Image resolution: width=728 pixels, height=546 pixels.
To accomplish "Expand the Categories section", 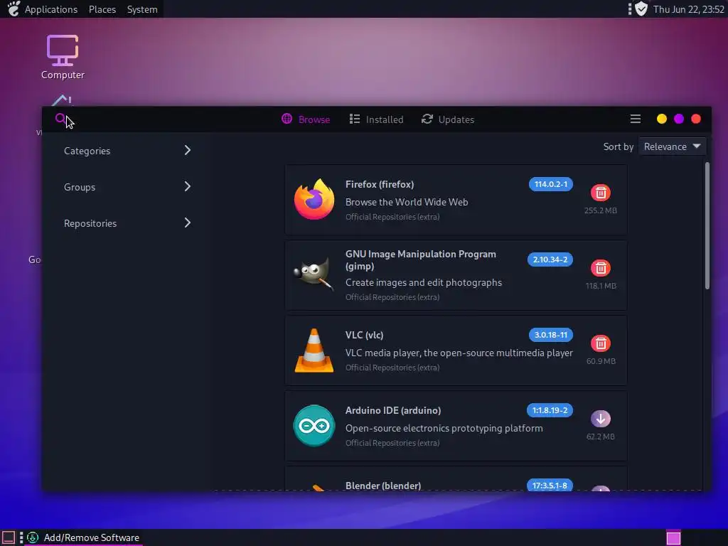I will (x=128, y=151).
